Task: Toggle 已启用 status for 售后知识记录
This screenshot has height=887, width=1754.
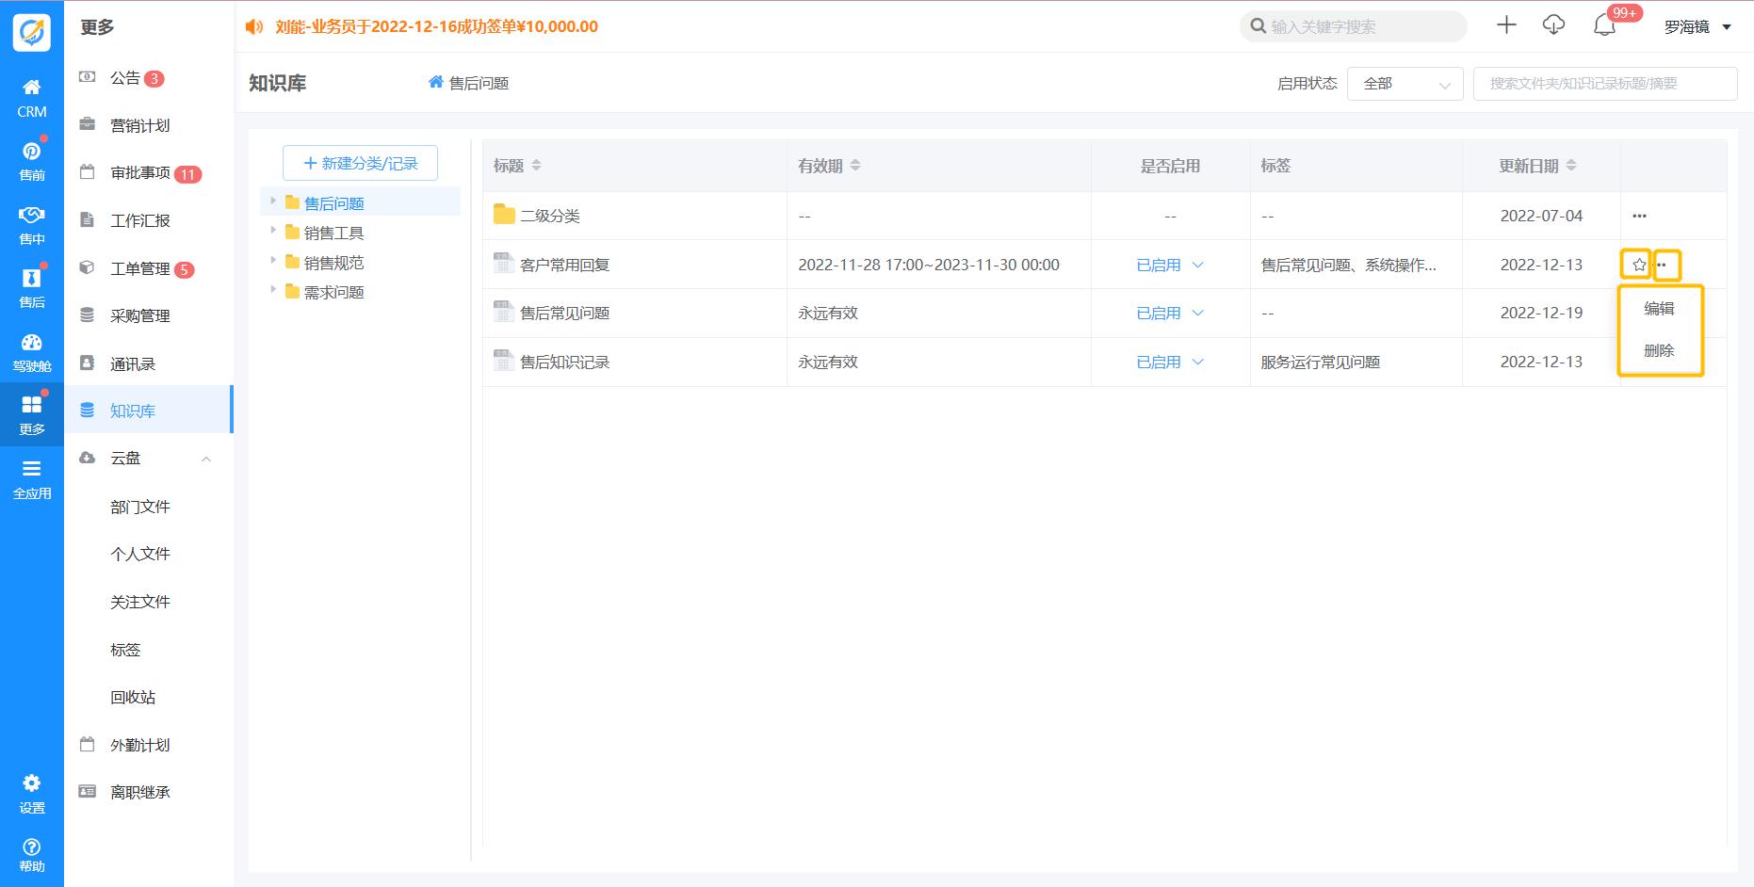Action: (x=1170, y=362)
